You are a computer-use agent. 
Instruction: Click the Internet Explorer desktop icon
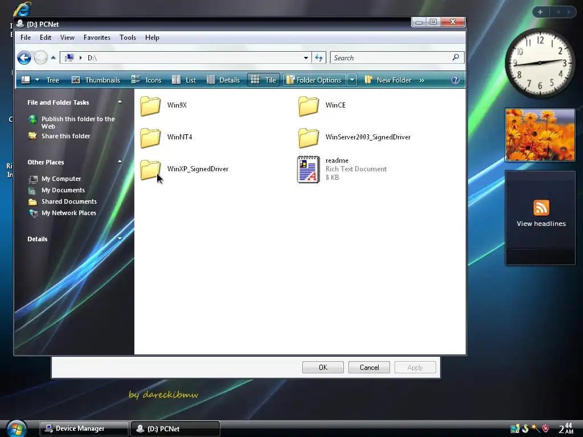click(21, 9)
